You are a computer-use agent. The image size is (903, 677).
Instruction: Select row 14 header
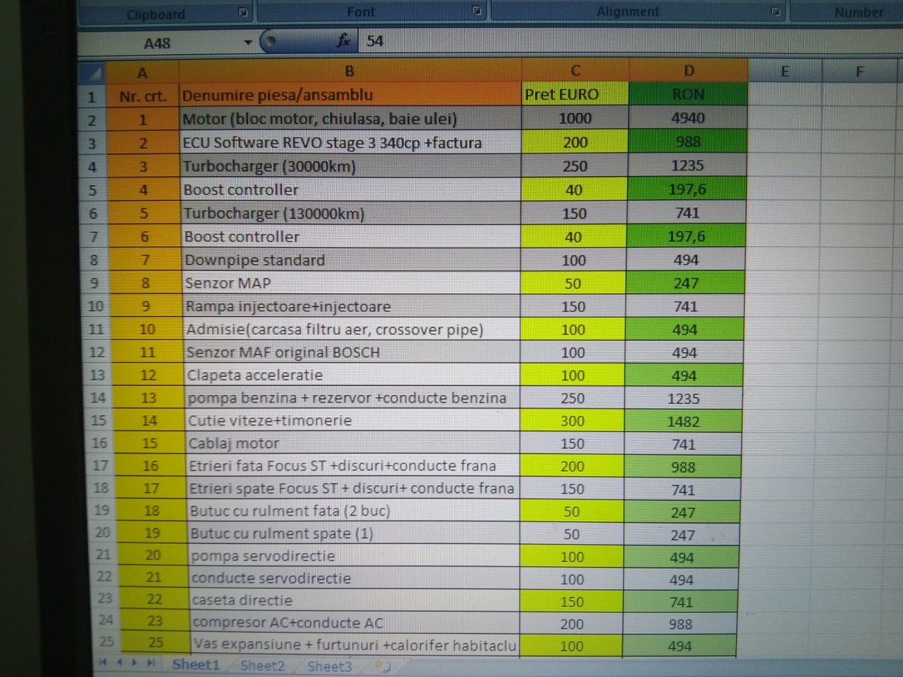point(97,398)
